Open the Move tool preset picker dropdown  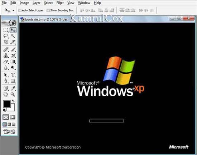click(13, 10)
